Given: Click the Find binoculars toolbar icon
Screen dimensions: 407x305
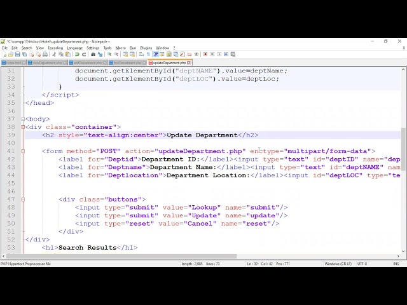Looking at the screenshot, I should click(93, 55).
